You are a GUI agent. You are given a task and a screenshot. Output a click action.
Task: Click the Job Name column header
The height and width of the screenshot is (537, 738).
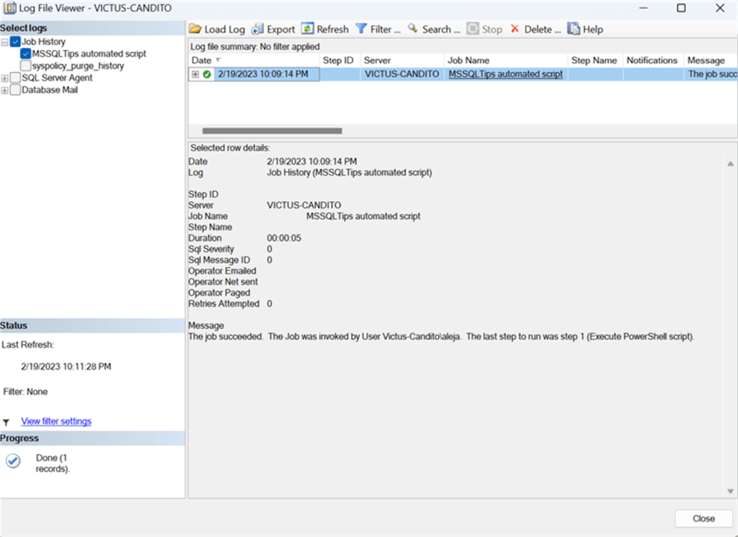pos(506,60)
